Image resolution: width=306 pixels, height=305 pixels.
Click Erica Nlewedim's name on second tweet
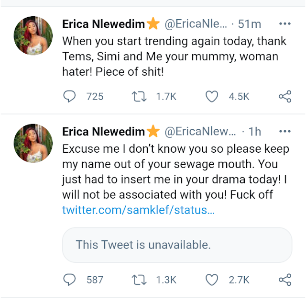click(x=104, y=131)
